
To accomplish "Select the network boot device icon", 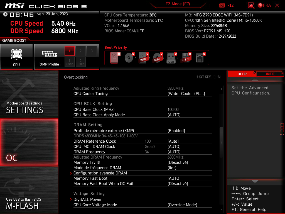I will click(x=200, y=58).
